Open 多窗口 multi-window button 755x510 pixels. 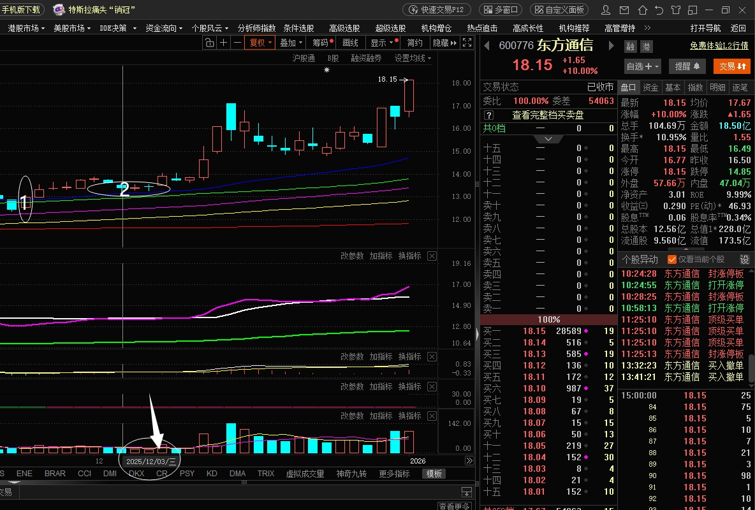[501, 10]
